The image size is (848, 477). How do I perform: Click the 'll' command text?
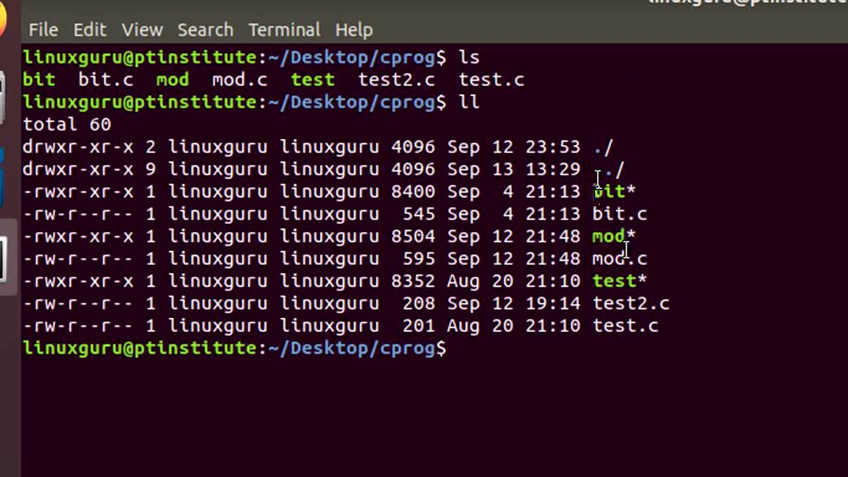469,102
